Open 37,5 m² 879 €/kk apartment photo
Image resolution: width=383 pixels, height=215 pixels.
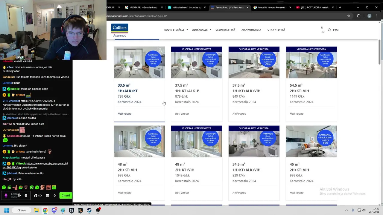tap(197, 62)
